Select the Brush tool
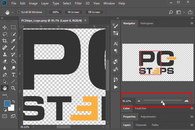Viewport: 195px width, 130px height. (13, 48)
